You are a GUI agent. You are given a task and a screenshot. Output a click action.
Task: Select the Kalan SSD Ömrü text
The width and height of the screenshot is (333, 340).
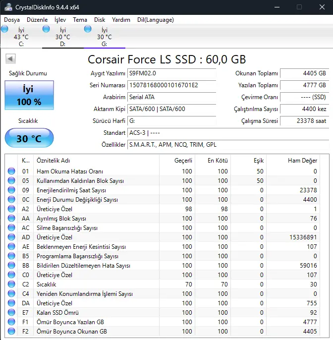[57, 313]
